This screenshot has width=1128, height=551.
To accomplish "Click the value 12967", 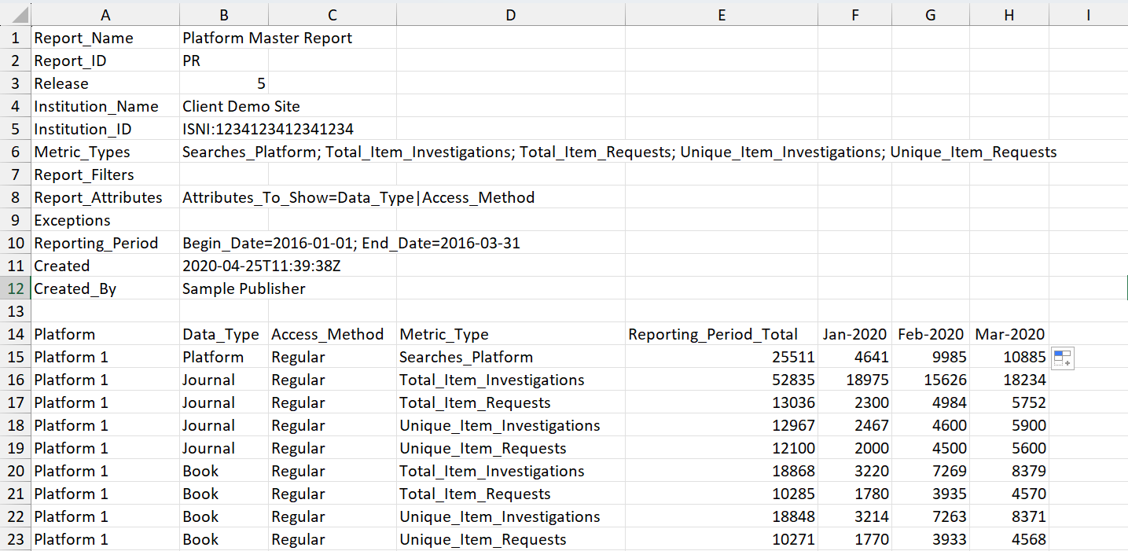I will click(722, 425).
